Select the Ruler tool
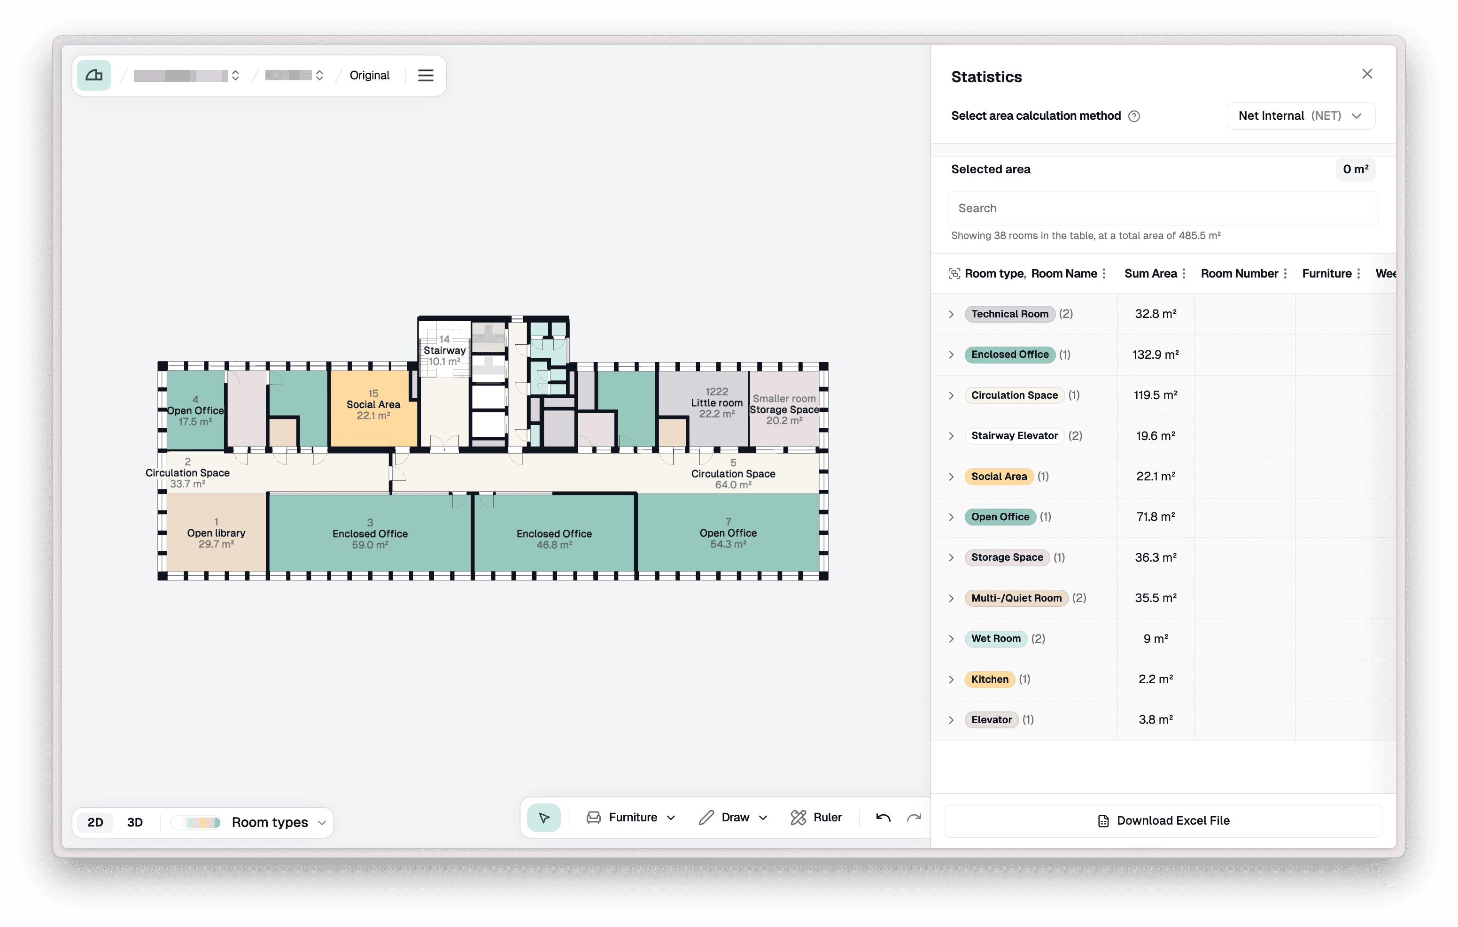The height and width of the screenshot is (927, 1458). tap(815, 818)
